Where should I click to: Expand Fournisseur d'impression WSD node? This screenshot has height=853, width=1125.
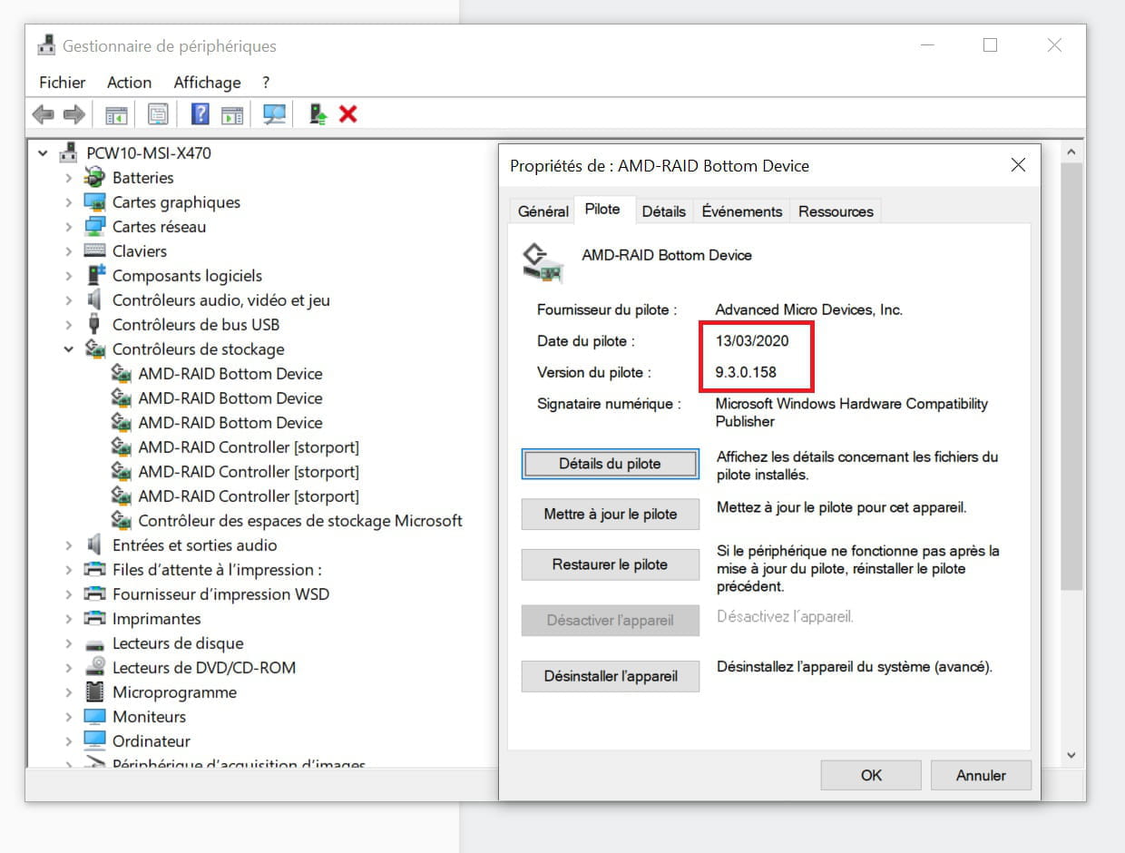[x=69, y=594]
